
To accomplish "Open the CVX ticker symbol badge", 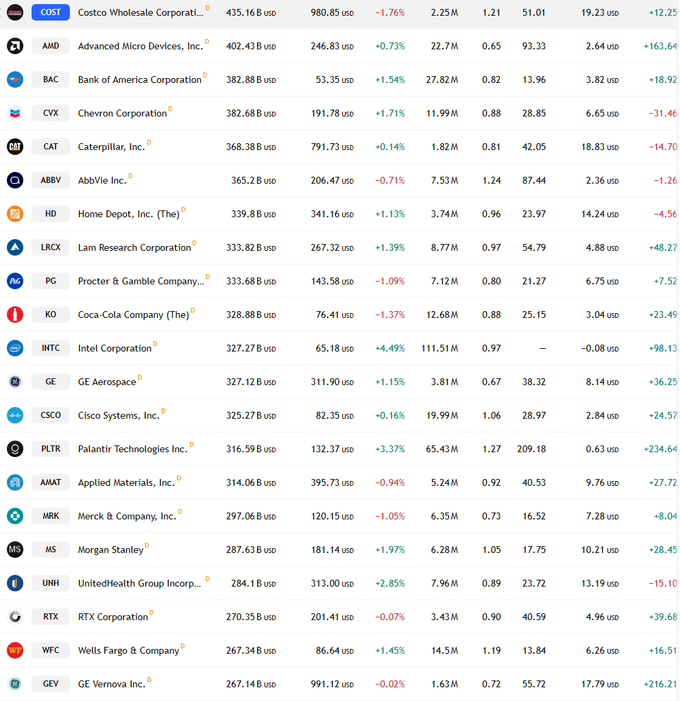I will pyautogui.click(x=51, y=112).
